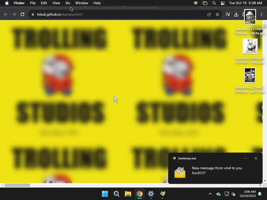Open Spotlight search in the menu bar
The height and width of the screenshot is (200, 267).
[x=214, y=3]
